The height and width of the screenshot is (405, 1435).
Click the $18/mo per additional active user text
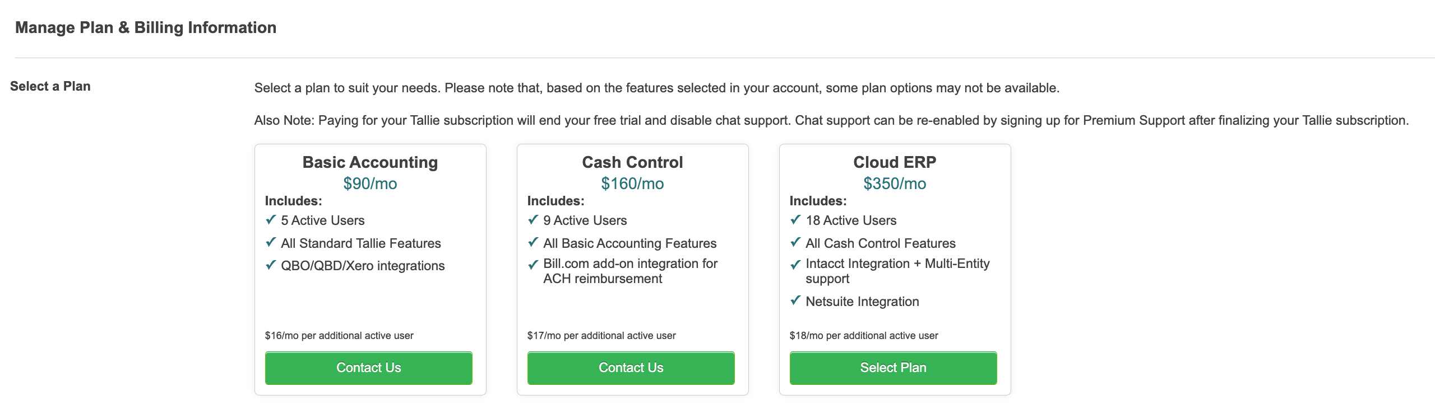click(863, 336)
